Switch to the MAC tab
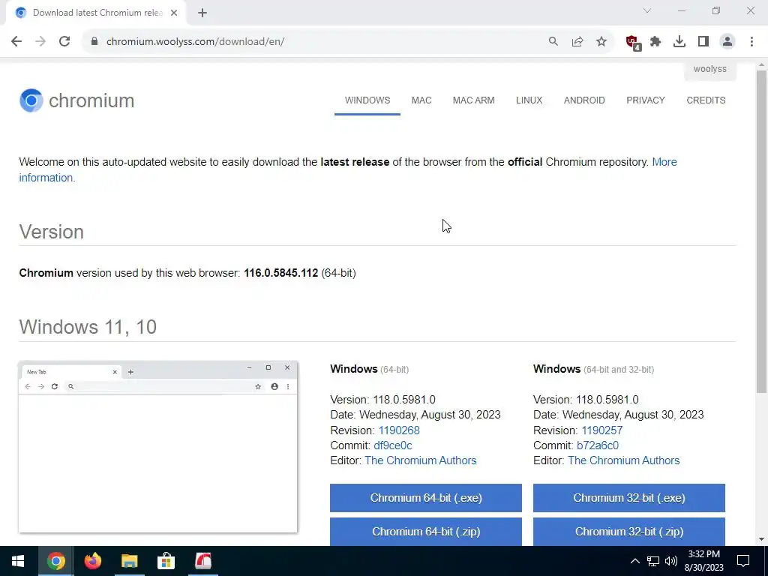Image resolution: width=768 pixels, height=576 pixels. (x=421, y=100)
